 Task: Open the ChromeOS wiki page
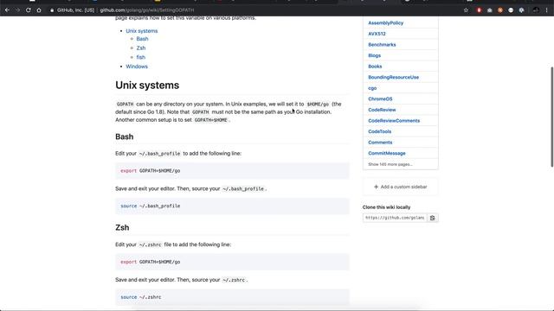[380, 99]
